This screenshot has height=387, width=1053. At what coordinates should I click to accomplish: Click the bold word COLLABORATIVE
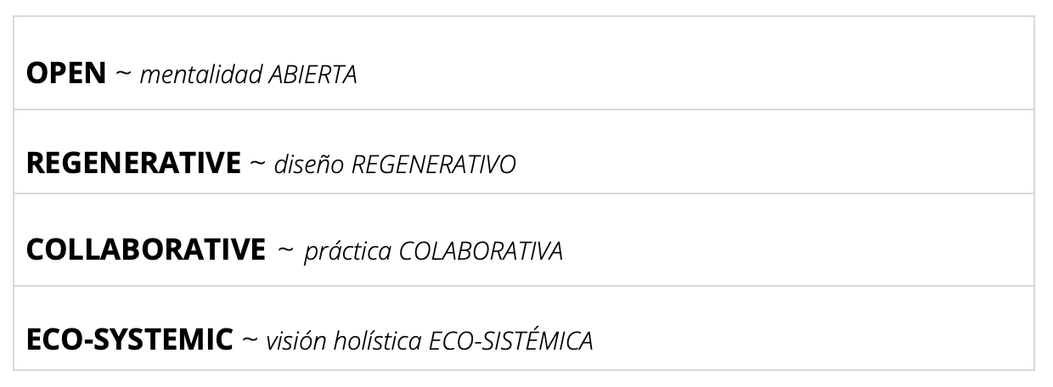(x=146, y=251)
